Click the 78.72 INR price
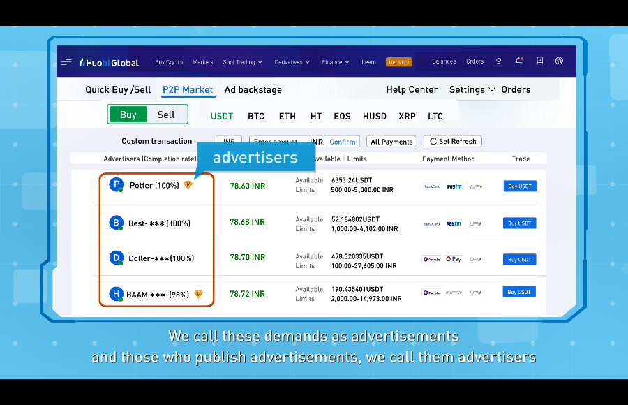The height and width of the screenshot is (405, 628). tap(247, 294)
